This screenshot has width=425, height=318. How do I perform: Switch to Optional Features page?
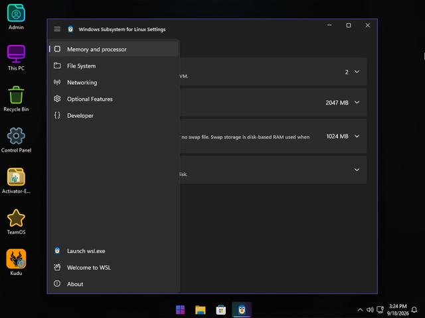tap(114, 99)
